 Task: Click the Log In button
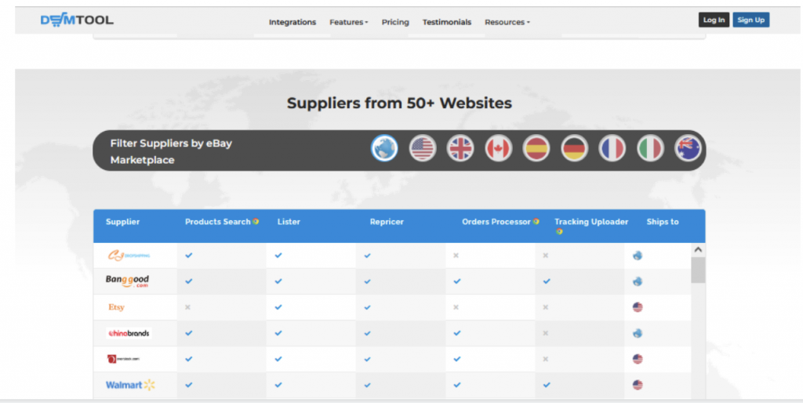pyautogui.click(x=714, y=20)
